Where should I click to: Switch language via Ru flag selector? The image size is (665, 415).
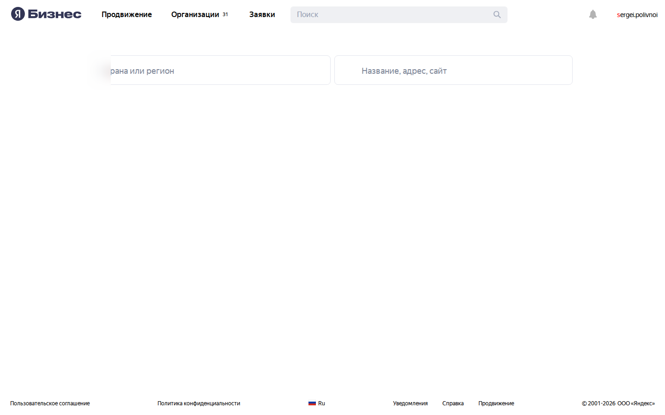[317, 403]
